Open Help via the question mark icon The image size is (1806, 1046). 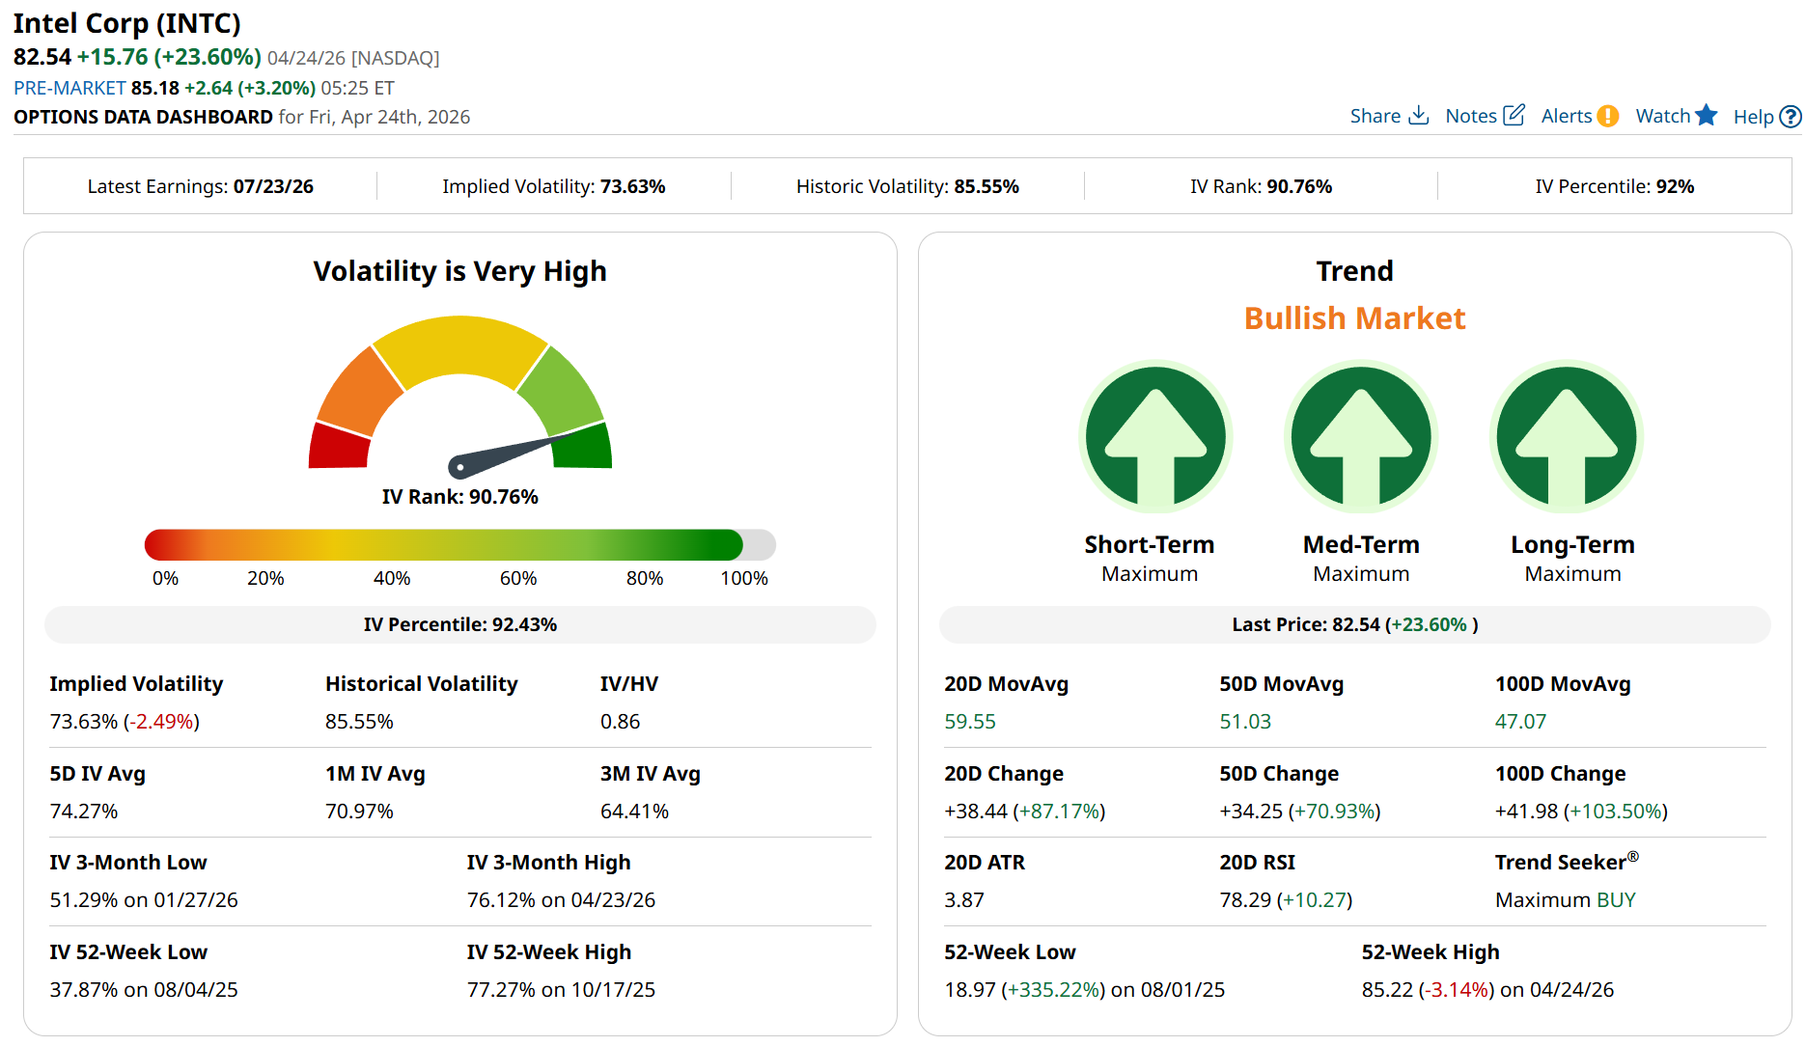click(x=1790, y=117)
